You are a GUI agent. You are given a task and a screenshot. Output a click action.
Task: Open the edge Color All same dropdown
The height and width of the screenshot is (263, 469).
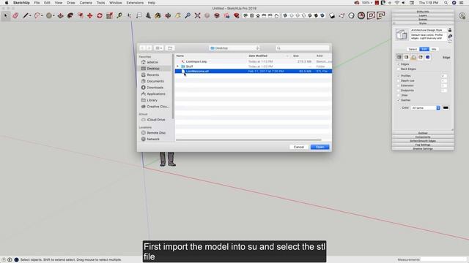[426, 108]
